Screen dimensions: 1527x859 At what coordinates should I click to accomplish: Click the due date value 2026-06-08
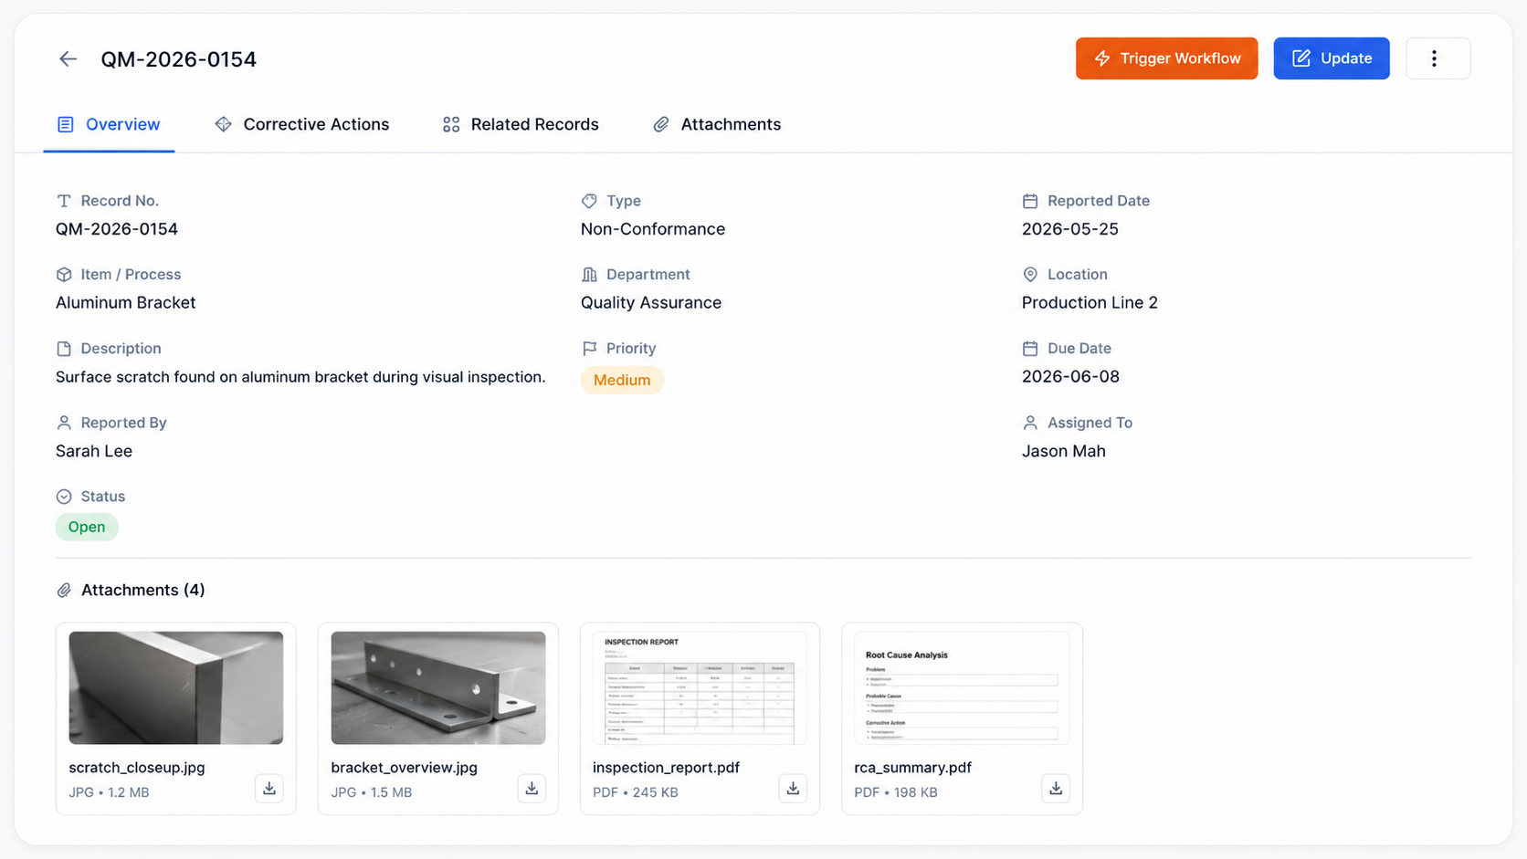[x=1070, y=377]
